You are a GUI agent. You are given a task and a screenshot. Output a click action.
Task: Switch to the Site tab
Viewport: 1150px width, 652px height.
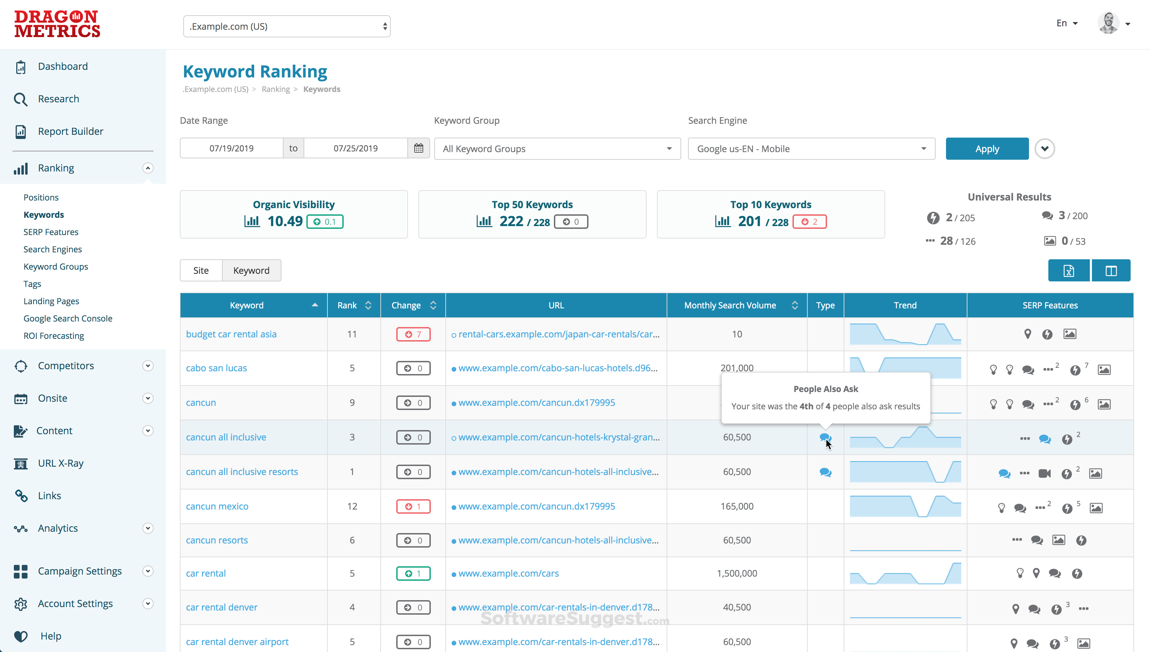point(201,270)
